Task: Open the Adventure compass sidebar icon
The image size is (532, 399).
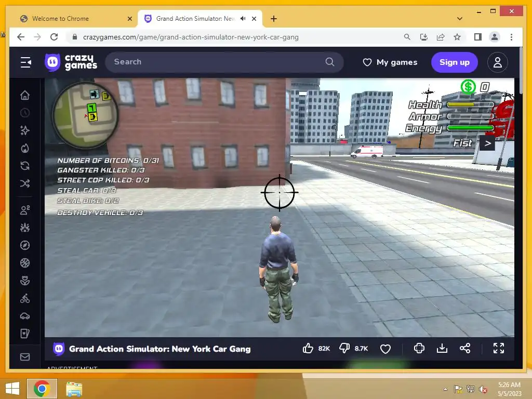Action: click(25, 245)
